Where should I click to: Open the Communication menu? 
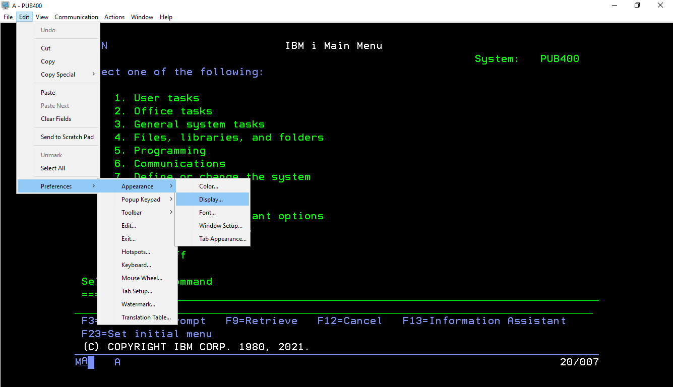[77, 17]
